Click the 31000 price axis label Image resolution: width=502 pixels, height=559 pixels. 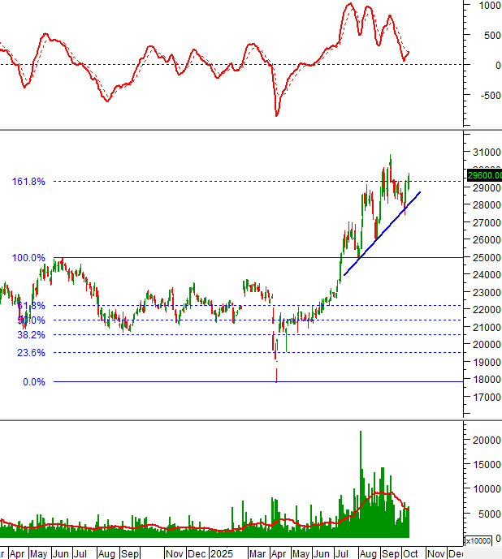pos(484,153)
